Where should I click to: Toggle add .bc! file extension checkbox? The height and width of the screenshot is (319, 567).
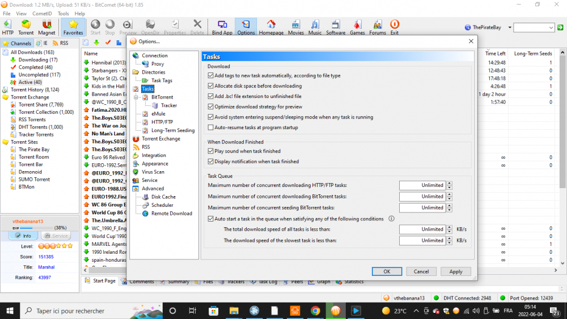tap(210, 96)
